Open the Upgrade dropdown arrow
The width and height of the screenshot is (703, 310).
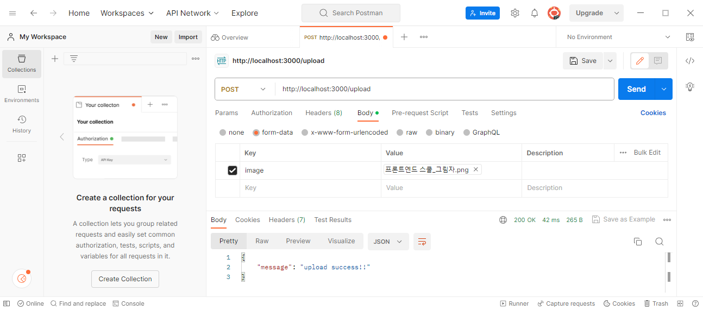[x=616, y=13]
